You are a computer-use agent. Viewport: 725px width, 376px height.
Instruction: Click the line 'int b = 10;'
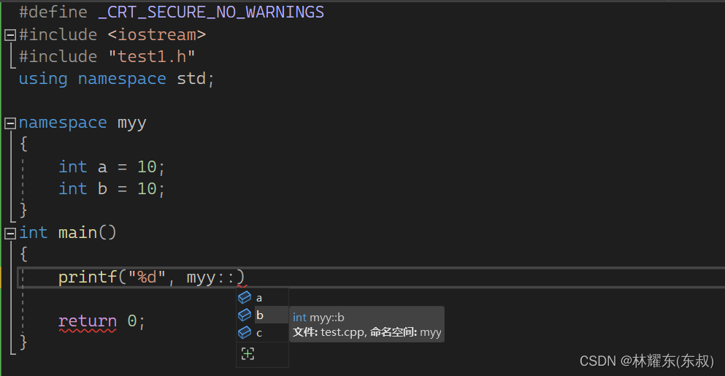(112, 188)
